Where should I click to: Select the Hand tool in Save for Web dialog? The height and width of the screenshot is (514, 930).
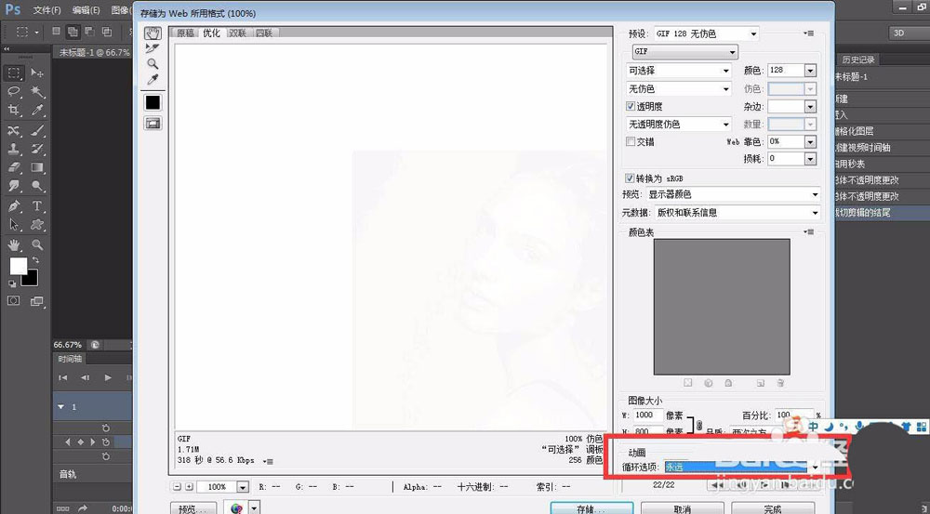[153, 33]
